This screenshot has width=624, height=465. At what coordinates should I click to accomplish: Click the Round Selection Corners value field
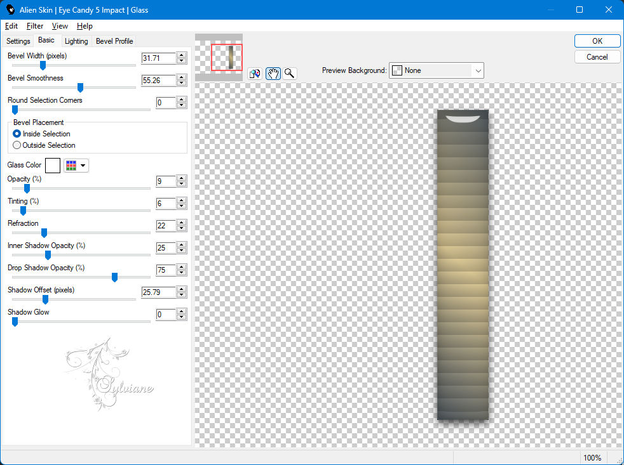[166, 103]
